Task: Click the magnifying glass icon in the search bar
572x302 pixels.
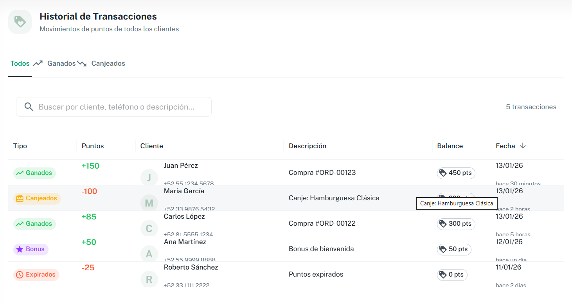Action: pos(29,106)
